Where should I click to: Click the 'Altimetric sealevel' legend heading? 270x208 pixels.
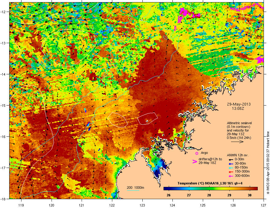239,123
